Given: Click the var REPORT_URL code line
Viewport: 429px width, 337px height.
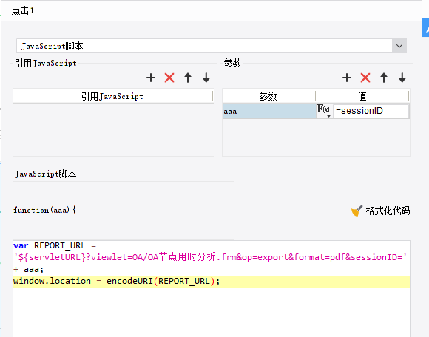Looking at the screenshot, I should click(55, 245).
